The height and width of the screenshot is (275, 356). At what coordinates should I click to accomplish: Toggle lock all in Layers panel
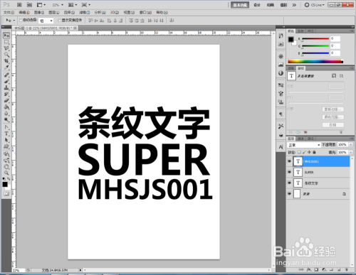point(314,152)
